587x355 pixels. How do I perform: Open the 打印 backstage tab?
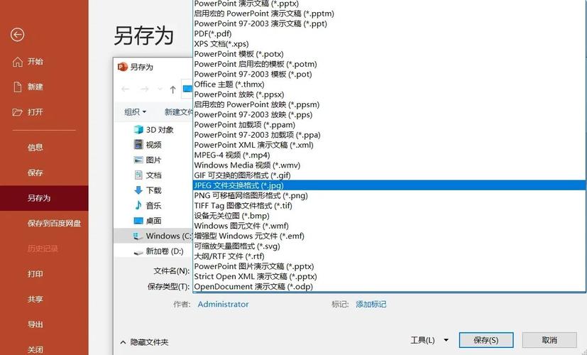(x=44, y=274)
